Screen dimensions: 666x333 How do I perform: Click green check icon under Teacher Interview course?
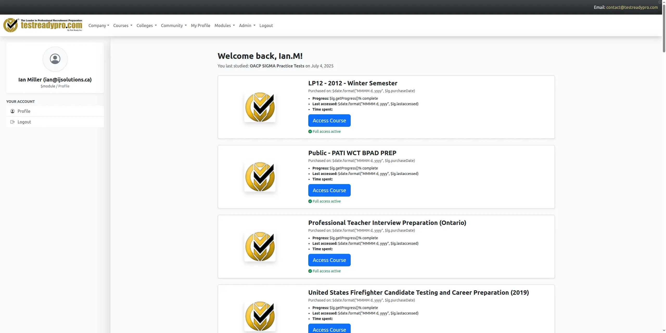point(310,271)
